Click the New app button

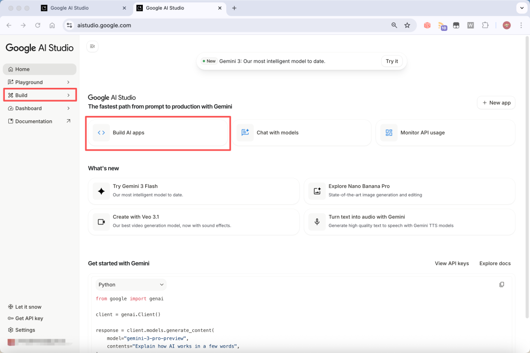[x=496, y=103]
